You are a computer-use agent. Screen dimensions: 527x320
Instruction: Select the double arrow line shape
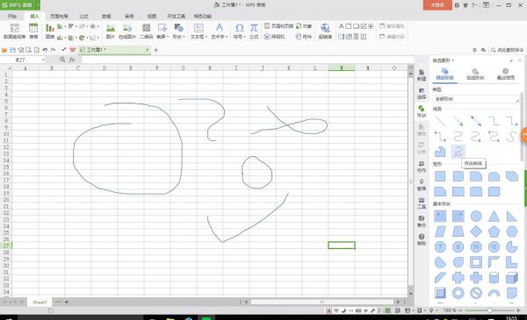coord(476,121)
